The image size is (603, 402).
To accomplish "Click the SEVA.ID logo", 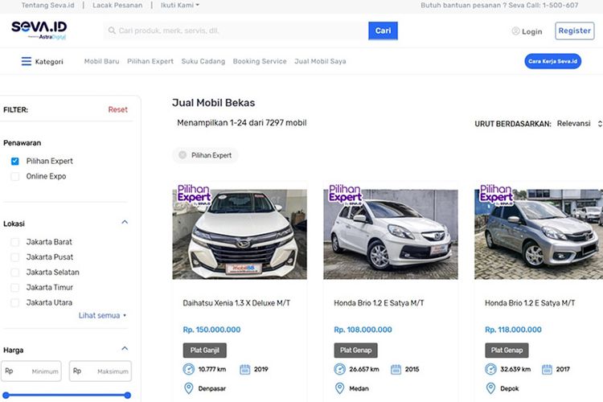I will pyautogui.click(x=39, y=30).
